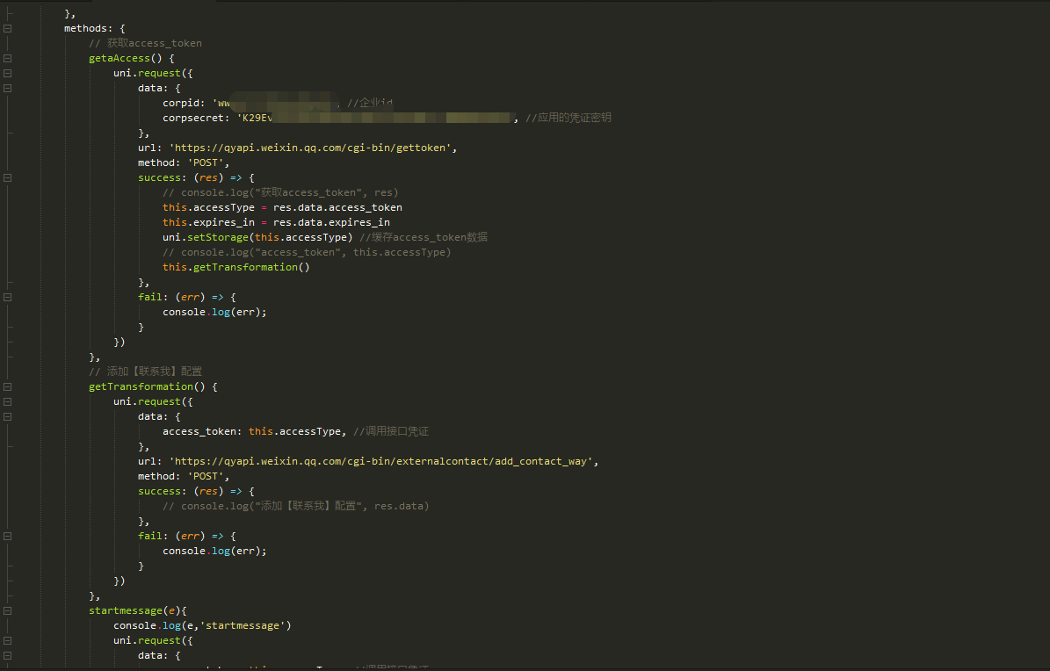Click console.log(err) in getaAccess fail callback
Viewport: 1050px width, 671px height.
[214, 312]
